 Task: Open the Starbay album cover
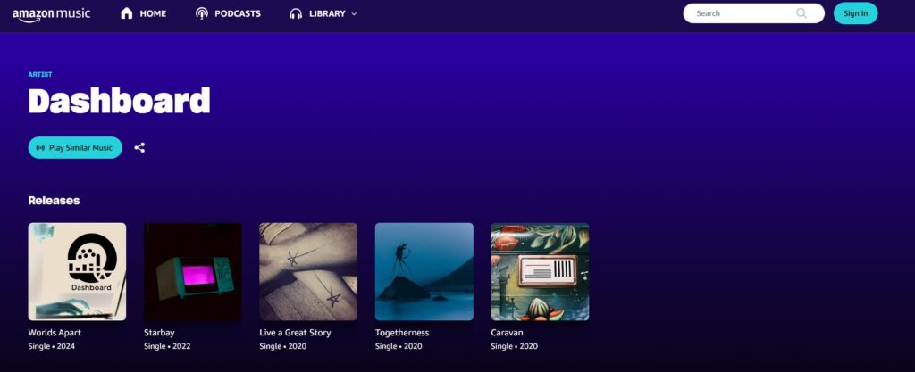point(193,272)
